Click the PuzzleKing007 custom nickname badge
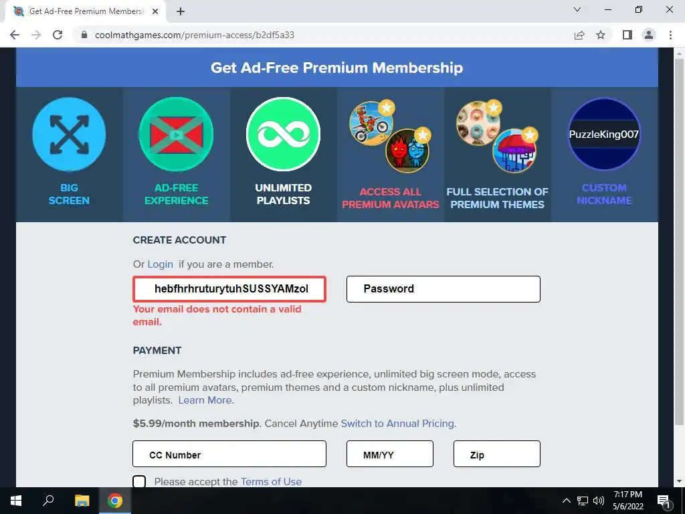Screen dimensions: 685x514 pyautogui.click(x=604, y=134)
